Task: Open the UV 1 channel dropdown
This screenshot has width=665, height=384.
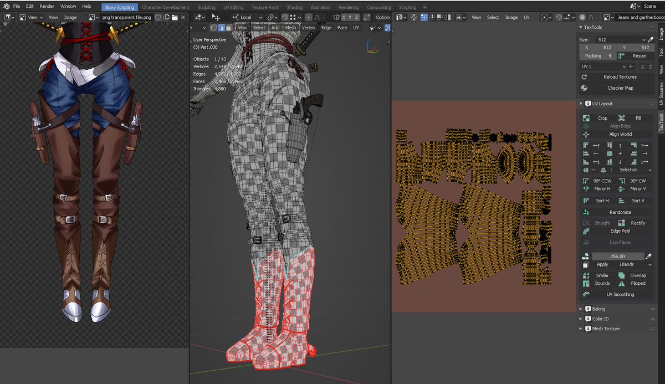Action: 603,66
